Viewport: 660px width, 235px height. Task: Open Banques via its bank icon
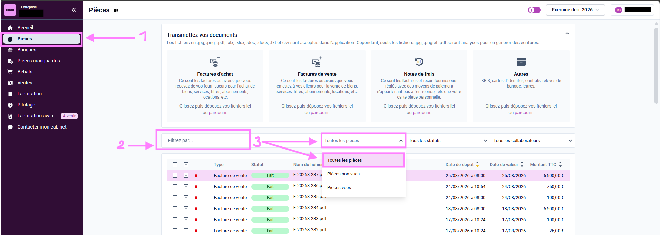[10, 50]
